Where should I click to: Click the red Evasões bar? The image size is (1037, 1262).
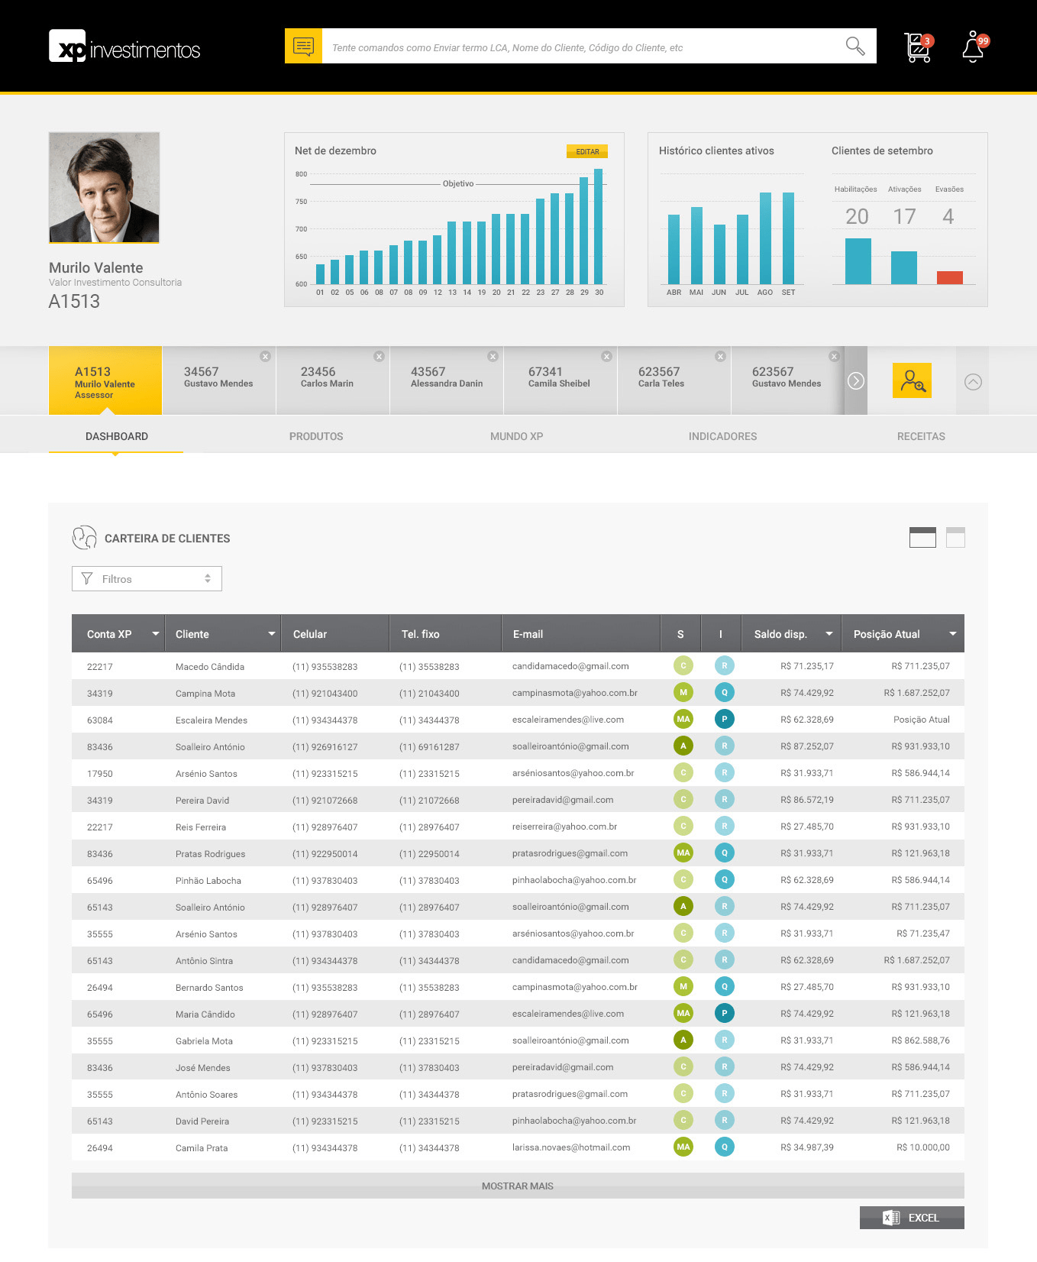tap(949, 277)
